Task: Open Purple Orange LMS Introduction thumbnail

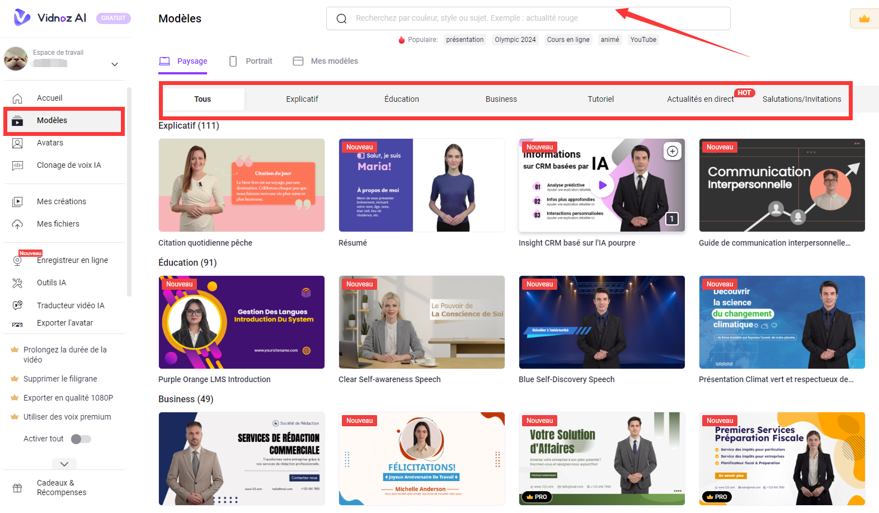Action: tap(242, 322)
